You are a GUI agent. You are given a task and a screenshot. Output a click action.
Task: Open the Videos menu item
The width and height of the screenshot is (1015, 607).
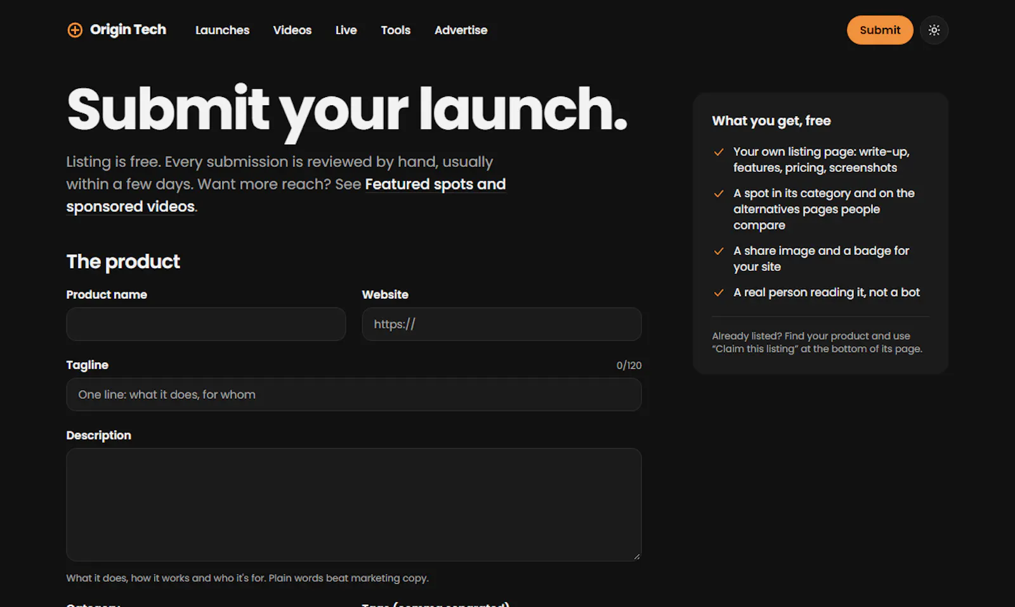292,30
